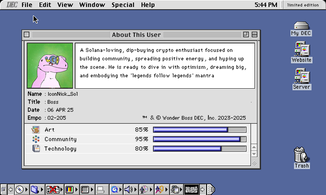
Task: Close the About This User window
Action: click(27, 35)
